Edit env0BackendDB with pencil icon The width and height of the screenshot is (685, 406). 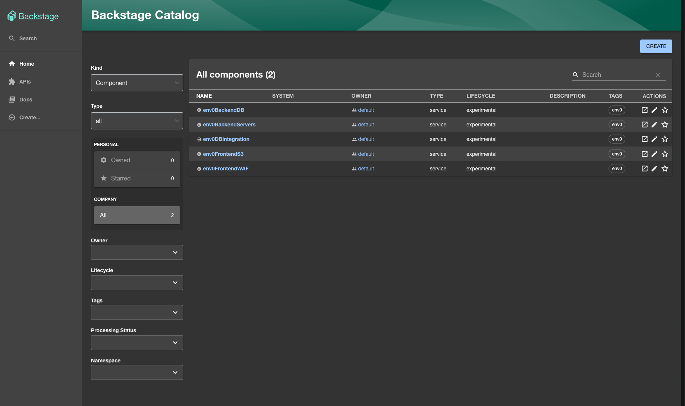(654, 110)
